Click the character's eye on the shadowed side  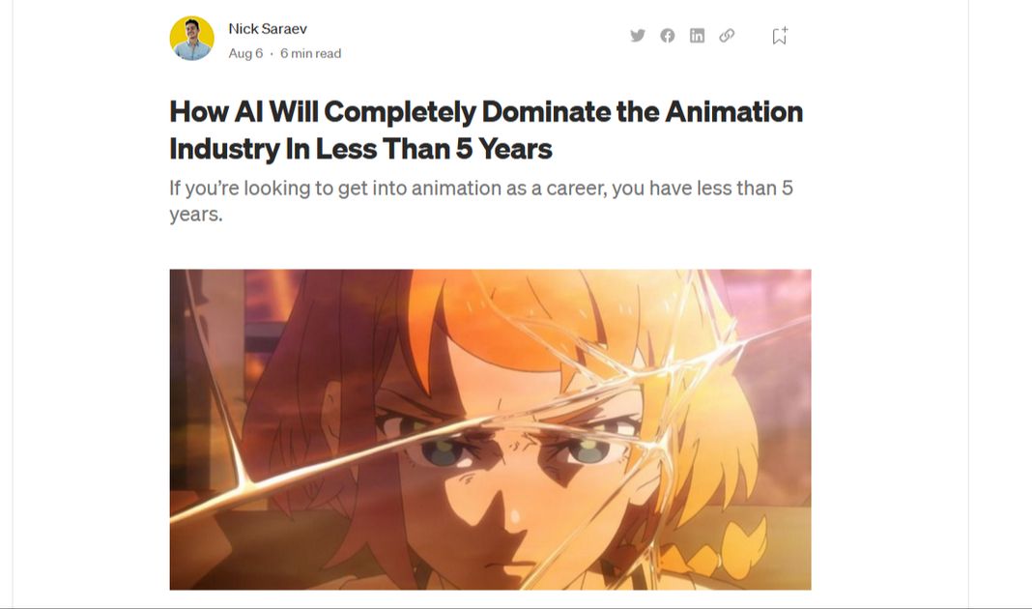click(x=443, y=452)
